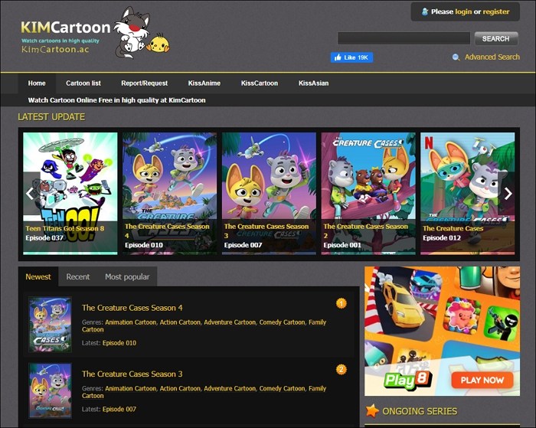536x428 pixels.
Task: Open Episode 007 latest link
Action: click(119, 409)
